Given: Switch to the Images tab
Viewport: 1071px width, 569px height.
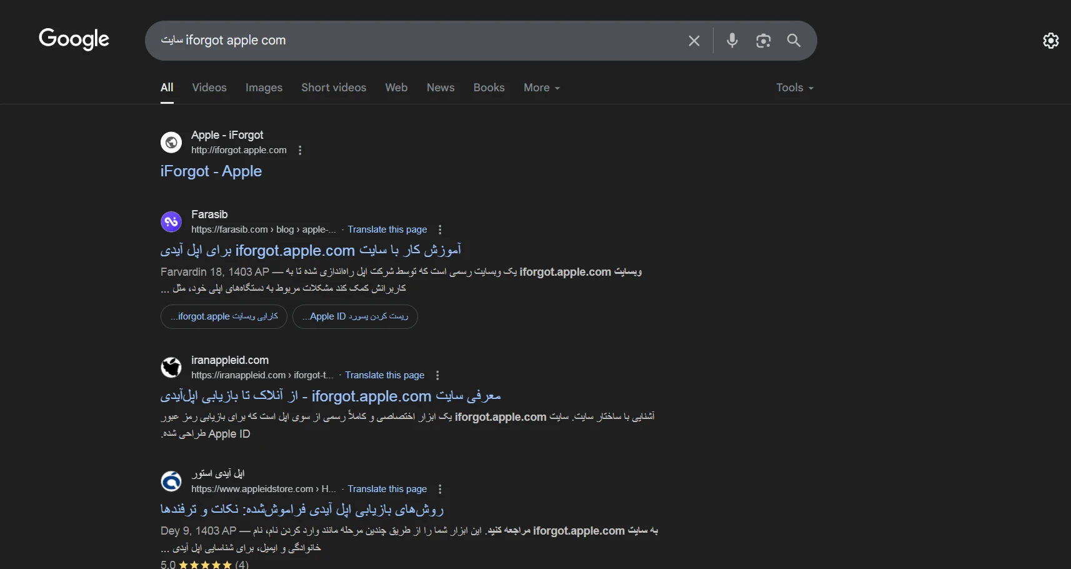Looking at the screenshot, I should click(x=264, y=88).
